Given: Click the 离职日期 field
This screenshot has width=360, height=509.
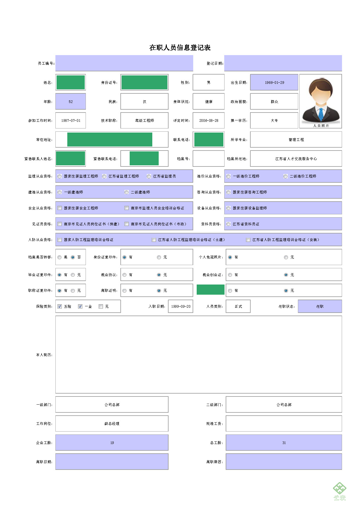Looking at the screenshot, I should click(x=112, y=461).
